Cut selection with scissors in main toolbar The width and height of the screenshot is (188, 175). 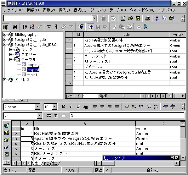click(x=157, y=18)
